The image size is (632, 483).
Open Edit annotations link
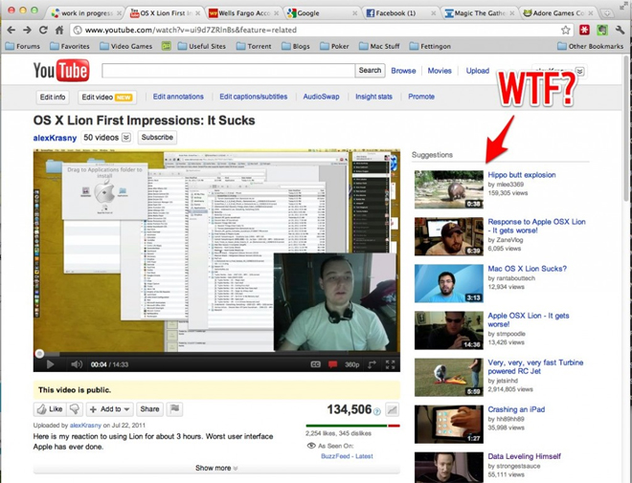(178, 97)
